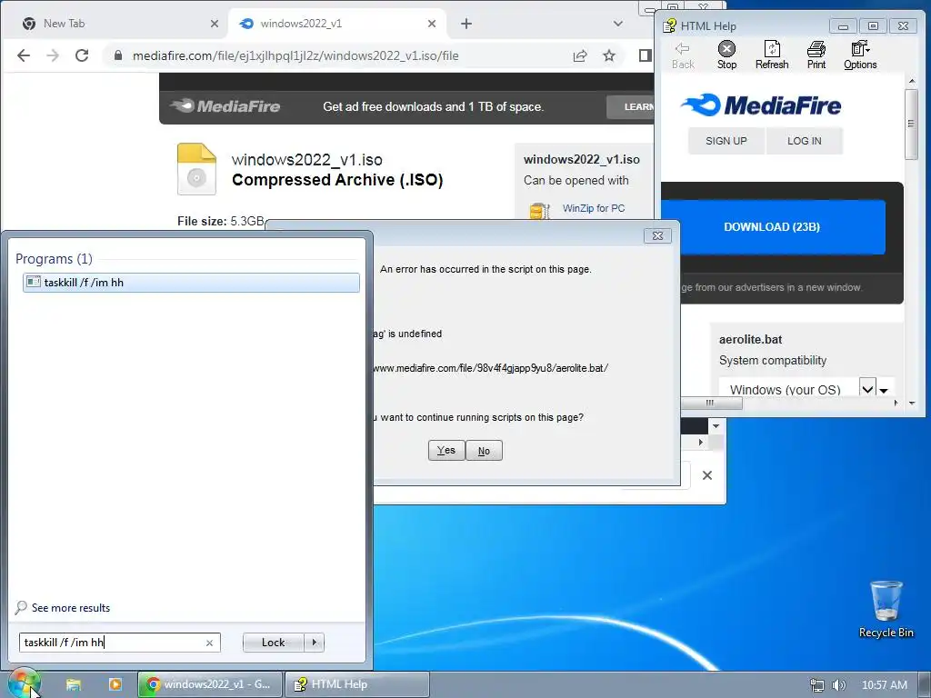
Task: Click DOWNLOAD (23B) button
Action: (773, 226)
